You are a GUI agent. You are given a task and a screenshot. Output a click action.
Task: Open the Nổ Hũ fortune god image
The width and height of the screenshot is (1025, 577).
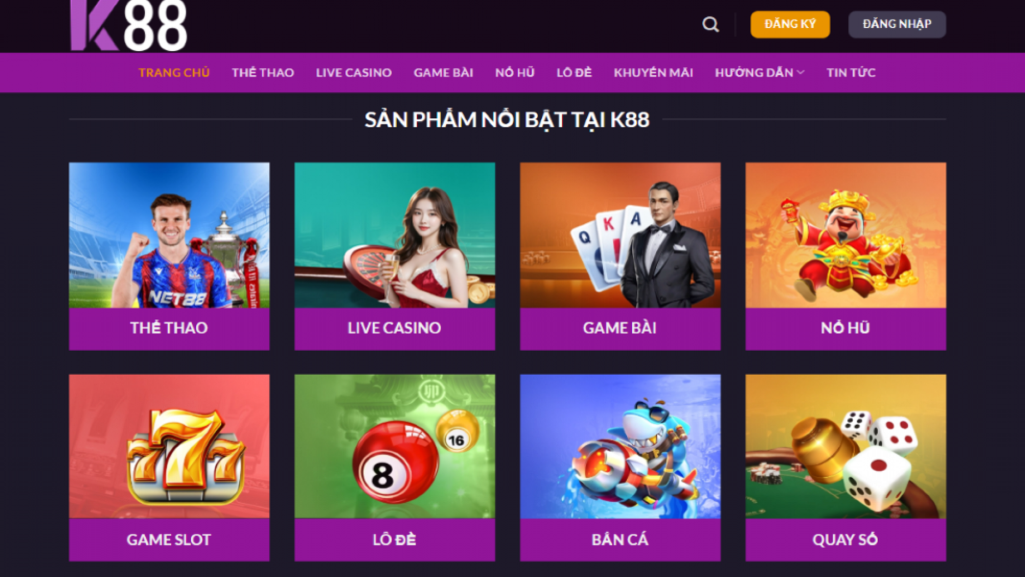846,235
